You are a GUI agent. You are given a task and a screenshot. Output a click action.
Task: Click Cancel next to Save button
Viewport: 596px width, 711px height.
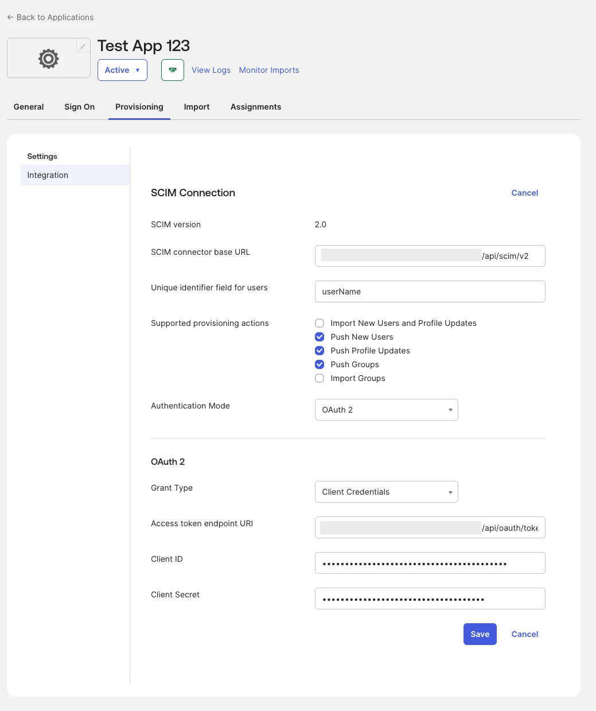coord(525,634)
